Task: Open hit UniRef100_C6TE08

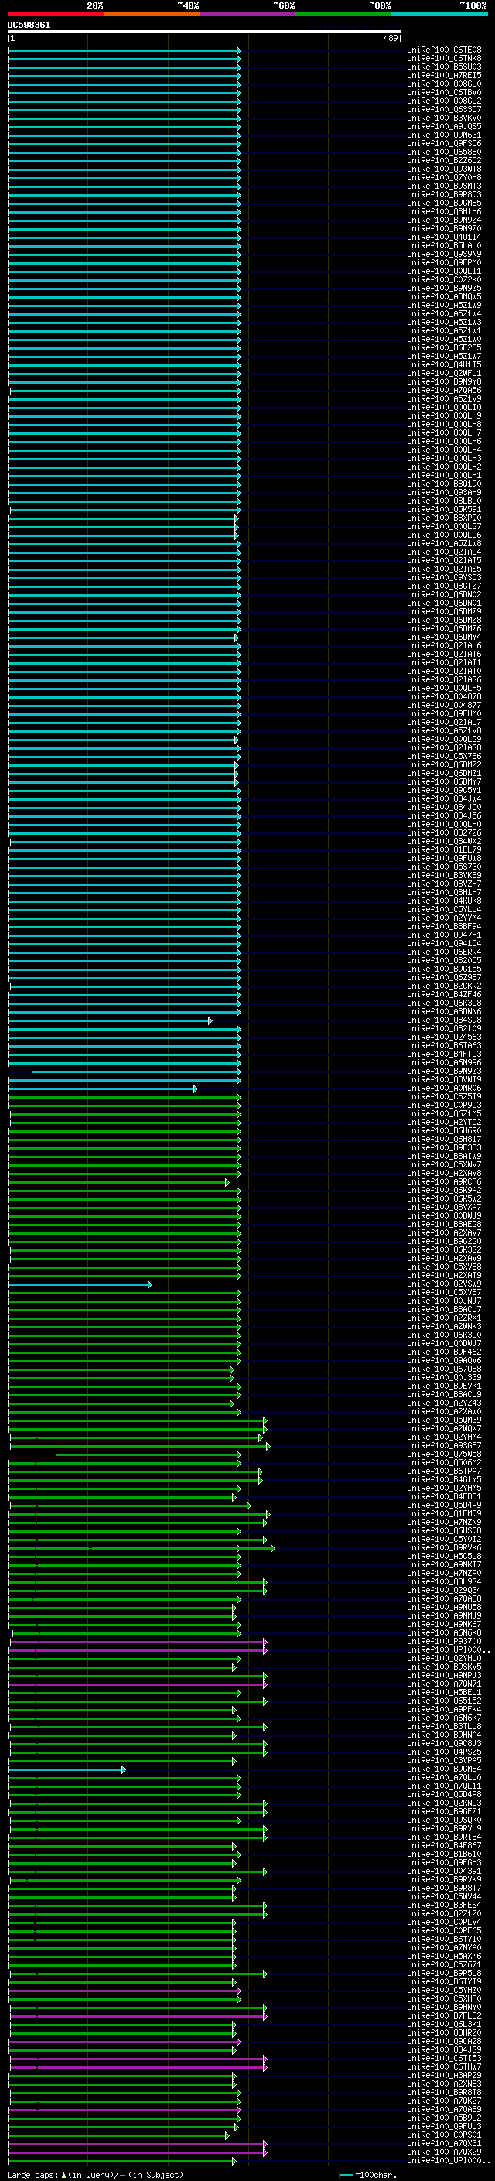Action: pos(444,50)
